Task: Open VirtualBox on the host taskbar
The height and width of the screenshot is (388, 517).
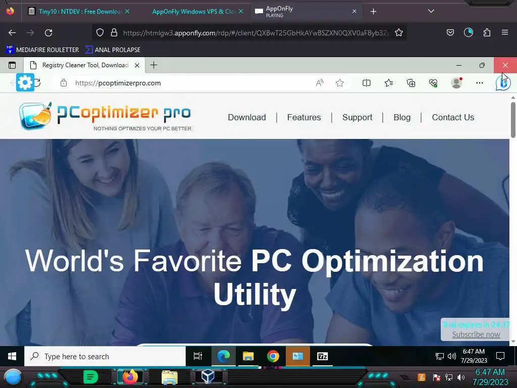Action: click(x=208, y=376)
